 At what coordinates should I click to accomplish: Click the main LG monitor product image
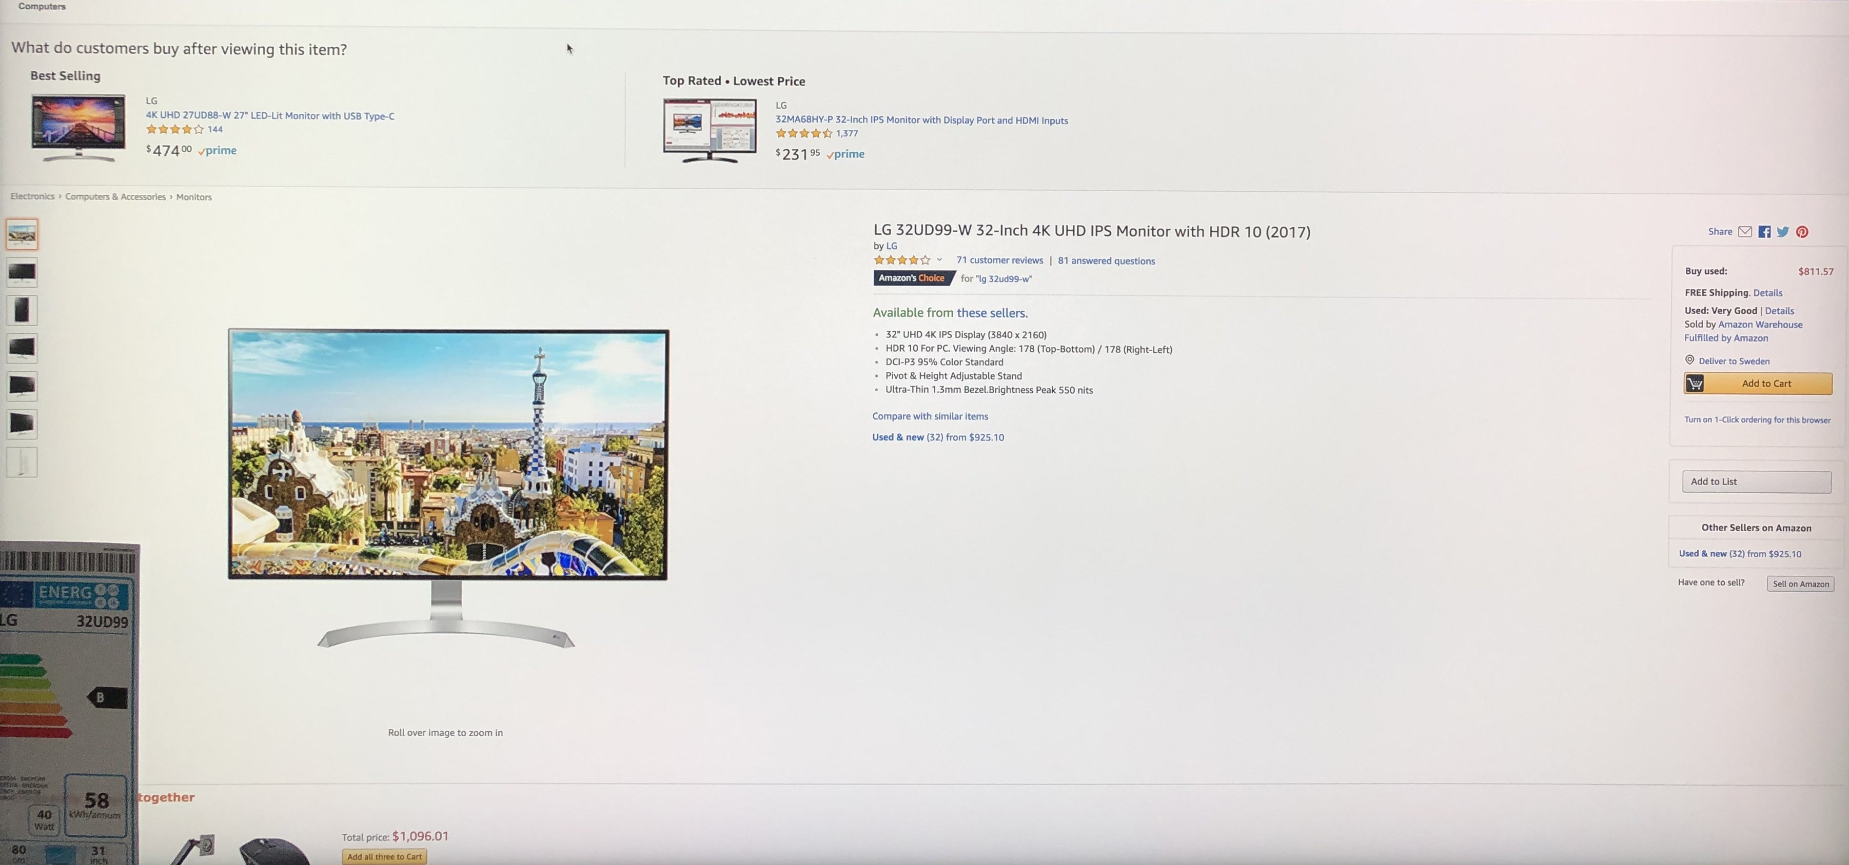coord(448,488)
